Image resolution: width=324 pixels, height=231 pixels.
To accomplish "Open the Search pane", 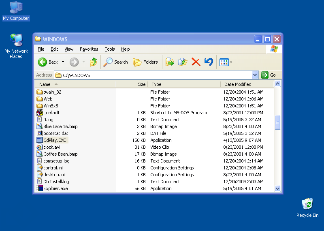I will 116,62.
